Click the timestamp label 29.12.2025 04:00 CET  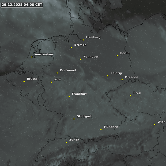pyautogui.click(x=22, y=5)
